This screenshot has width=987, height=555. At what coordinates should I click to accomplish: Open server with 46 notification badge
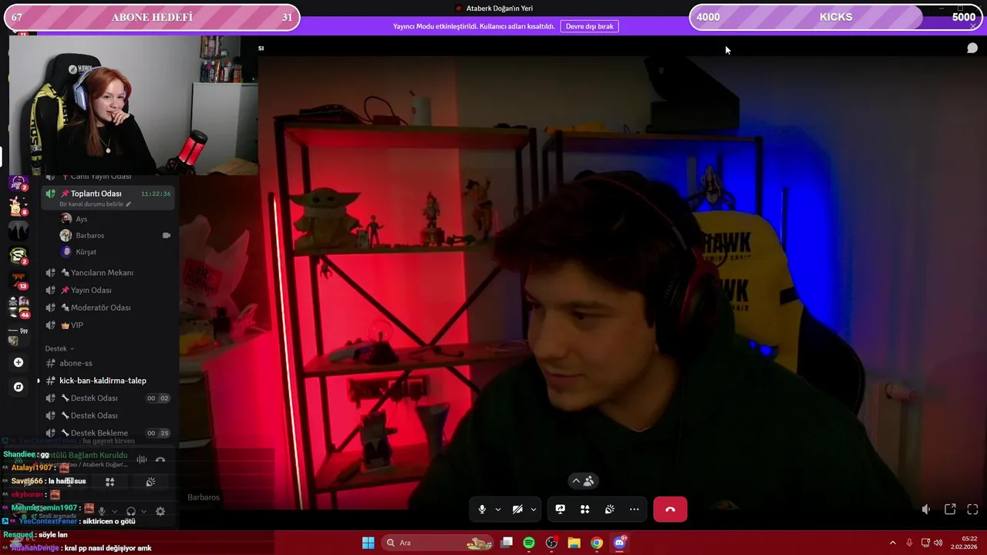[19, 307]
